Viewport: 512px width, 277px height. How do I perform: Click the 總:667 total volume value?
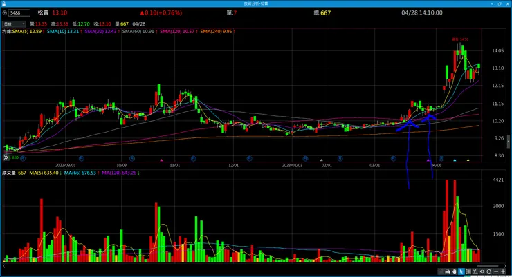tap(322, 12)
